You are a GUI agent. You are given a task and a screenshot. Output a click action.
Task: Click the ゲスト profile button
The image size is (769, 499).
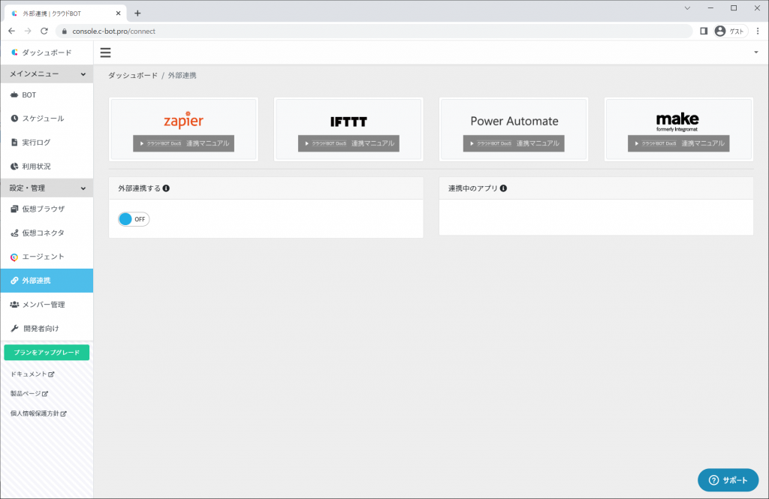(x=730, y=31)
